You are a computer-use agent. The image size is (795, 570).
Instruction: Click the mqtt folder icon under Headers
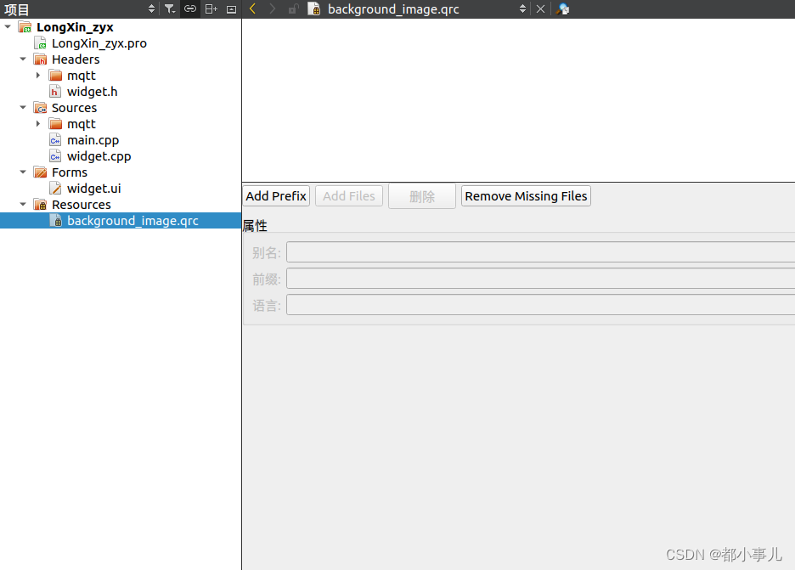pos(55,76)
